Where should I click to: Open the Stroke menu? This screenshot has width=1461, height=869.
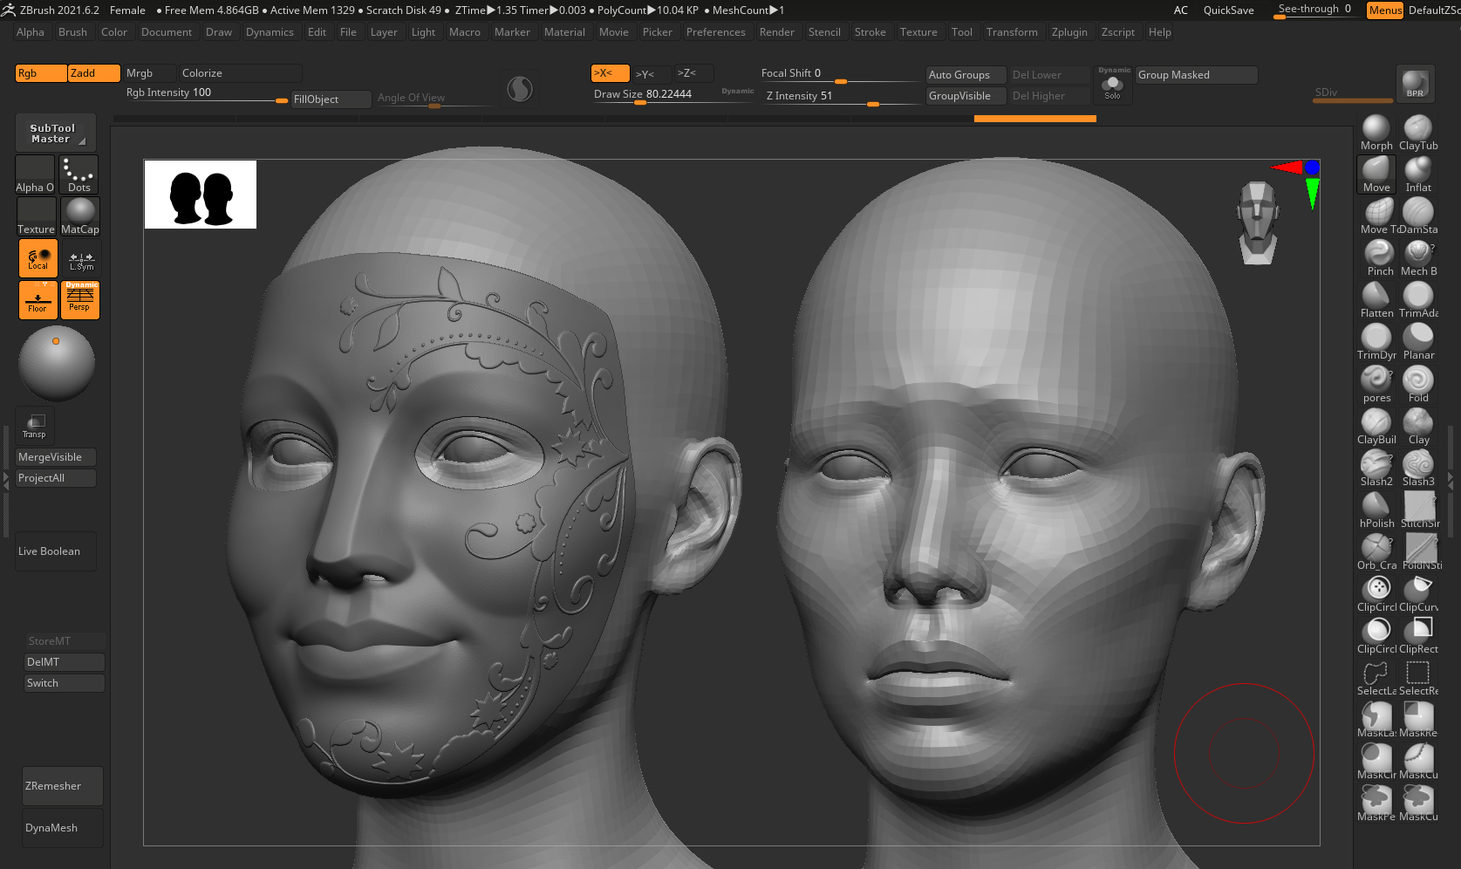(x=870, y=32)
